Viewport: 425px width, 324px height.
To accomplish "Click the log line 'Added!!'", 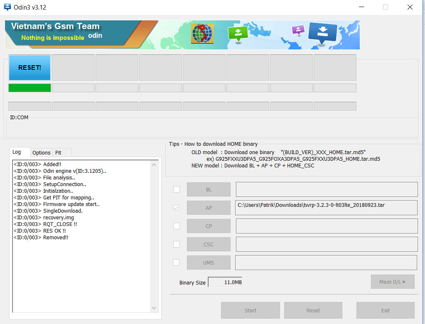I will click(x=37, y=164).
